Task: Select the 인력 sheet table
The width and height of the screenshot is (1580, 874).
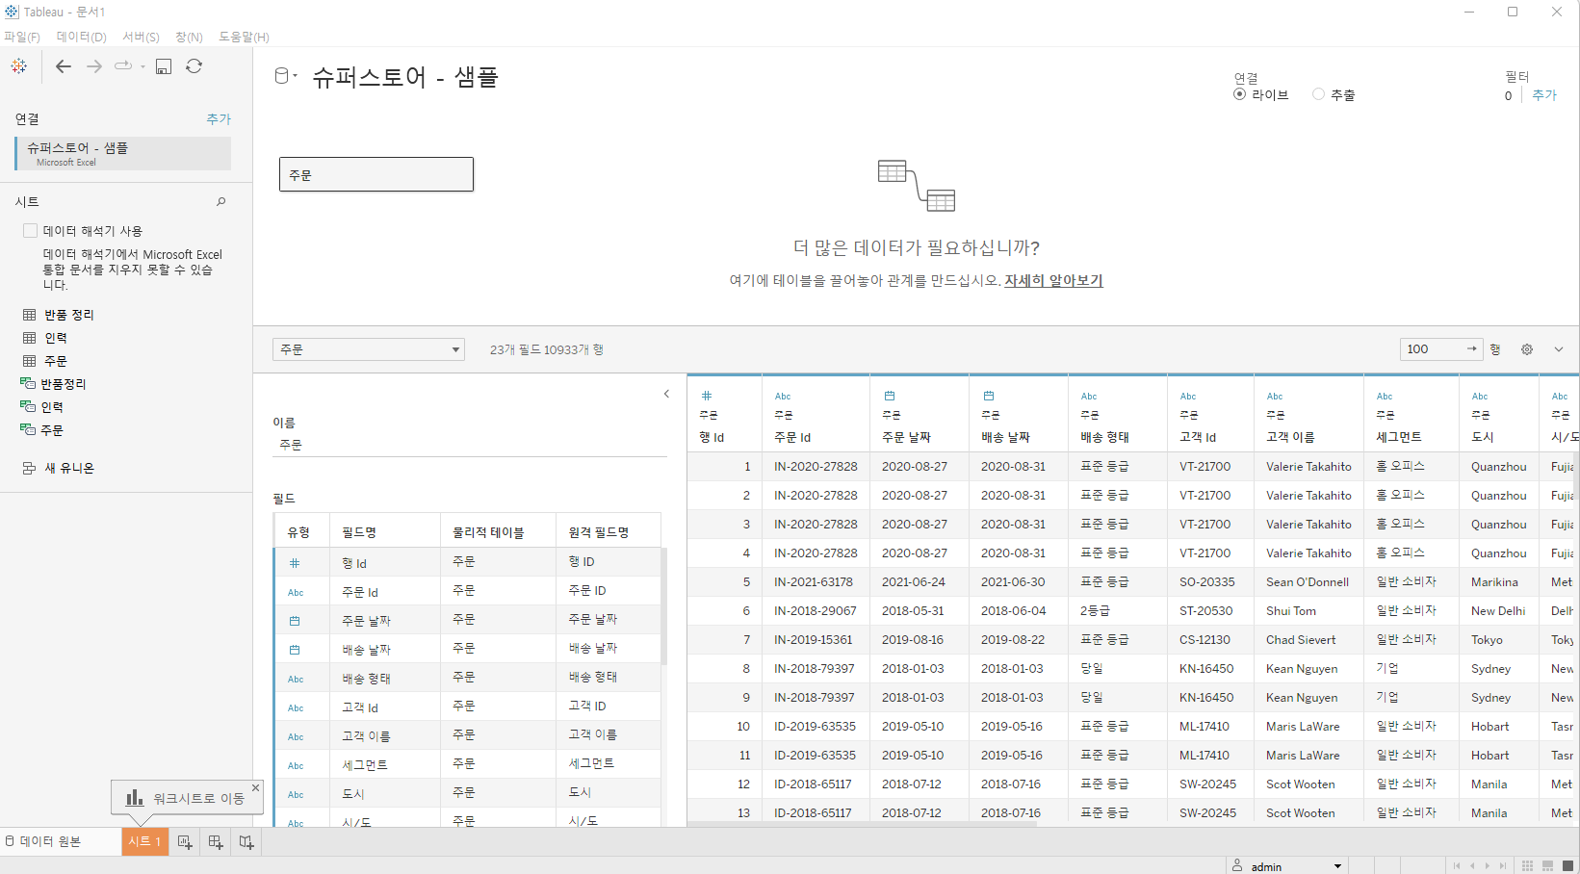Action: tap(44, 338)
